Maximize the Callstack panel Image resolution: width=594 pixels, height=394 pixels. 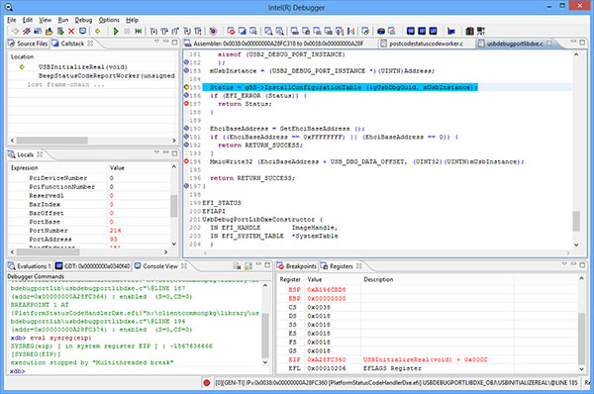pos(174,42)
